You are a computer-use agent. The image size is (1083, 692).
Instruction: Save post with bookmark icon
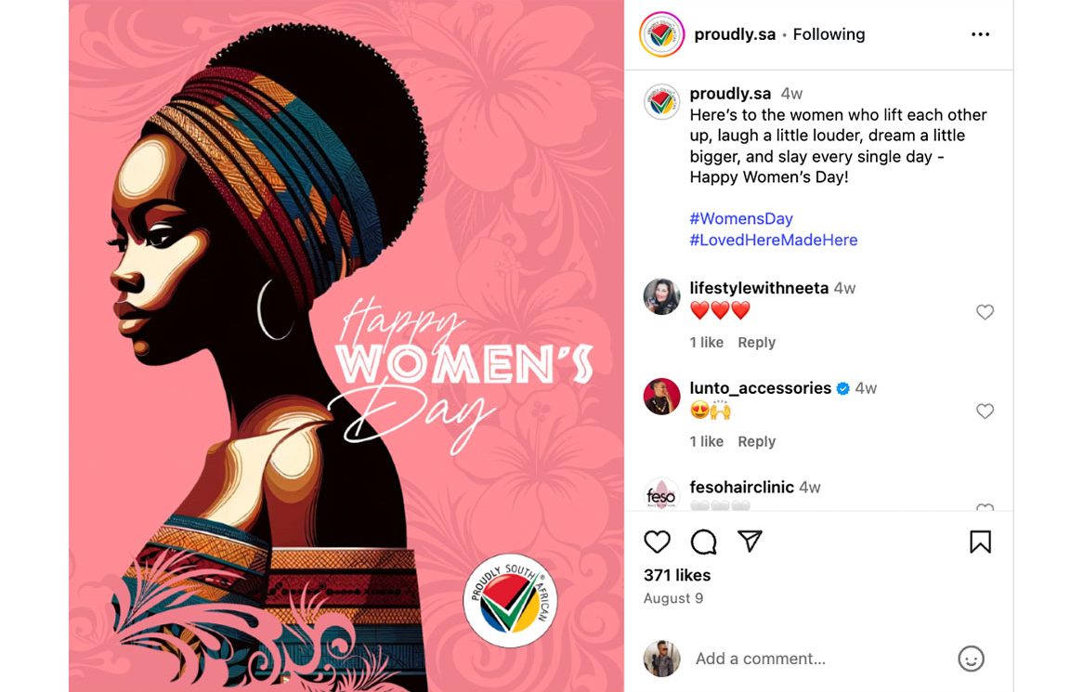coord(980,542)
